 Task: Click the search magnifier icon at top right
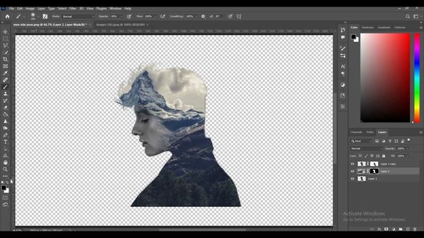[x=407, y=17]
